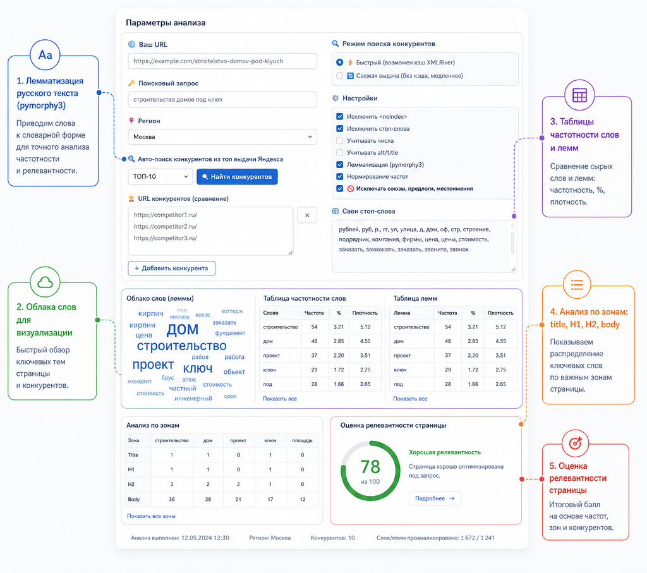
Task: Expand the ТОП-10 dropdown
Action: (160, 176)
